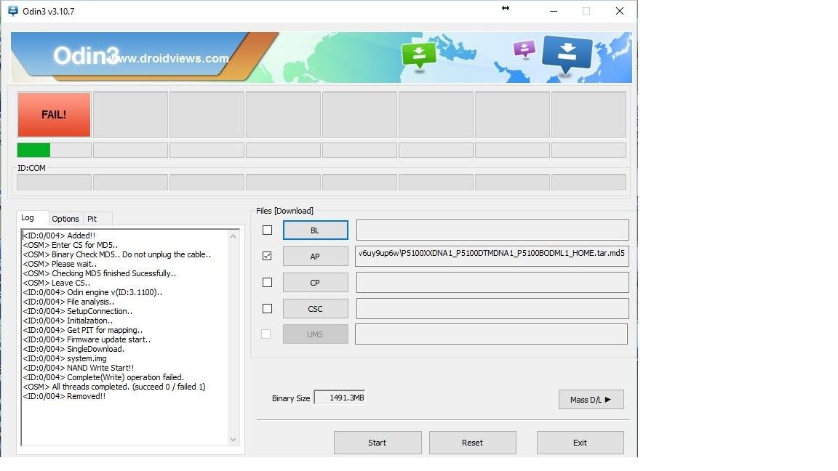Click the disabled UMS button

click(x=315, y=334)
